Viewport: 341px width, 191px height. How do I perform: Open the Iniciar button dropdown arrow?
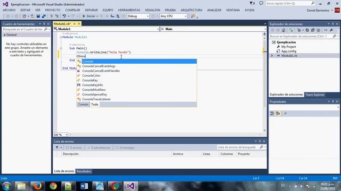97,16
